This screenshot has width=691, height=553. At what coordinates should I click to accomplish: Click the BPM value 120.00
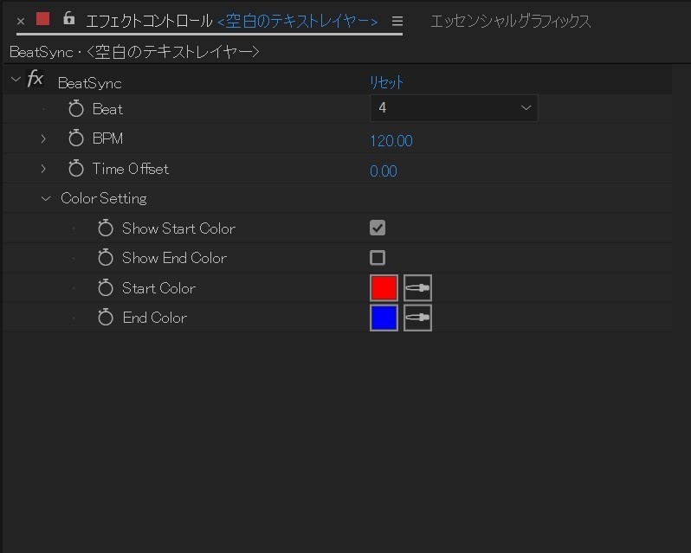click(391, 141)
